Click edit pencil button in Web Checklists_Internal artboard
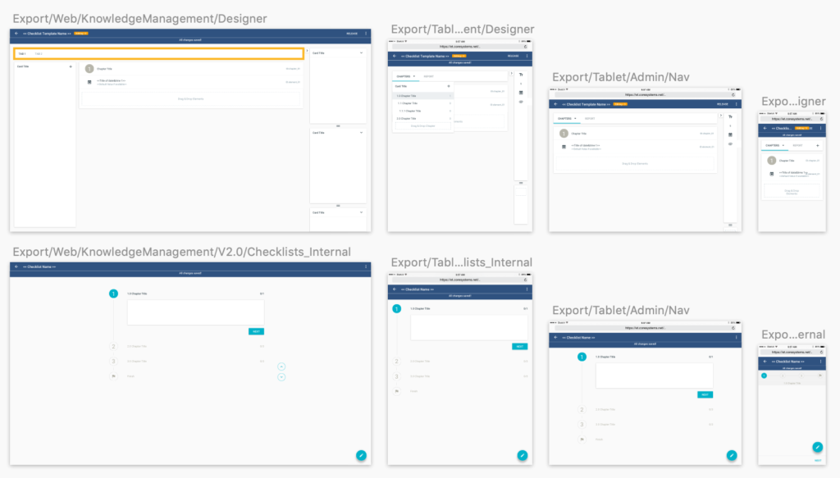This screenshot has height=478, width=840. 361,456
